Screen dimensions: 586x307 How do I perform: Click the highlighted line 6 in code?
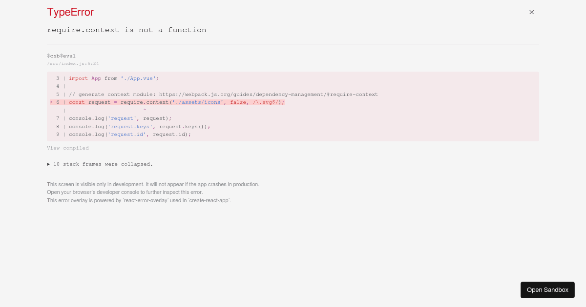(x=177, y=102)
